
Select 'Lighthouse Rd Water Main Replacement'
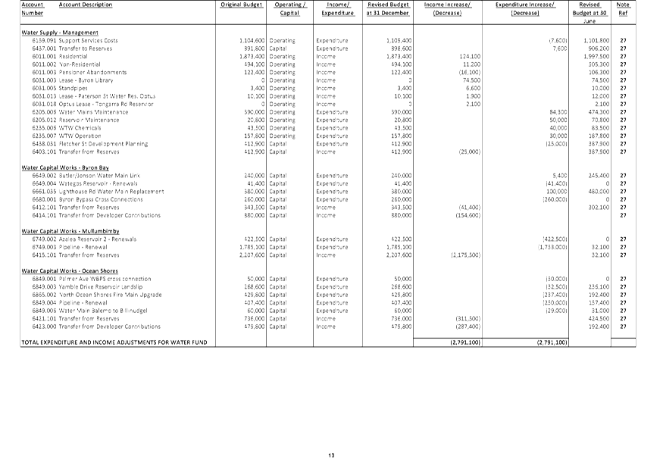pyautogui.click(x=111, y=192)
